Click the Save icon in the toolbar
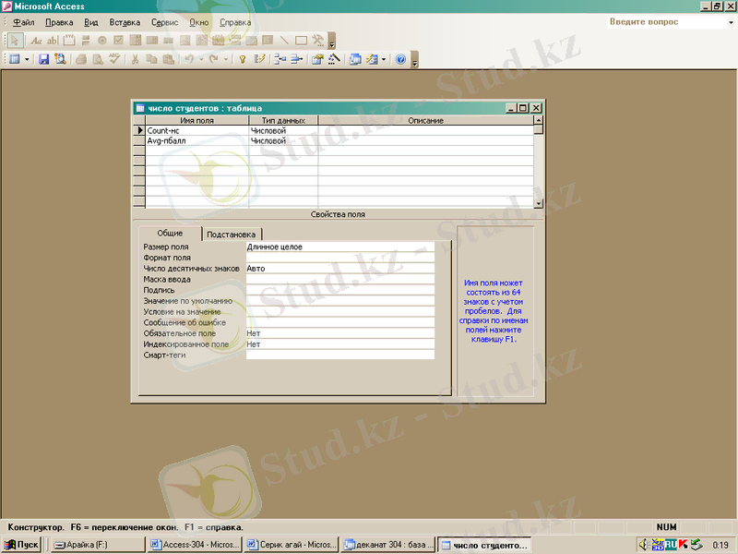Screen dimensions: 738x554 point(43,59)
